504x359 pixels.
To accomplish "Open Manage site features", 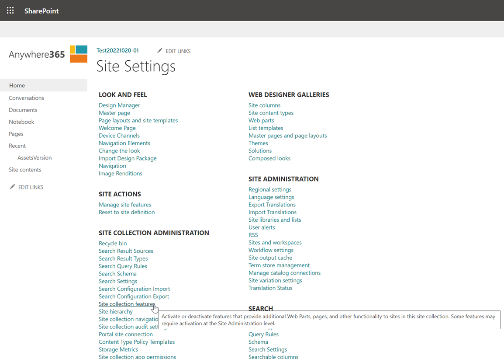I will coord(125,205).
